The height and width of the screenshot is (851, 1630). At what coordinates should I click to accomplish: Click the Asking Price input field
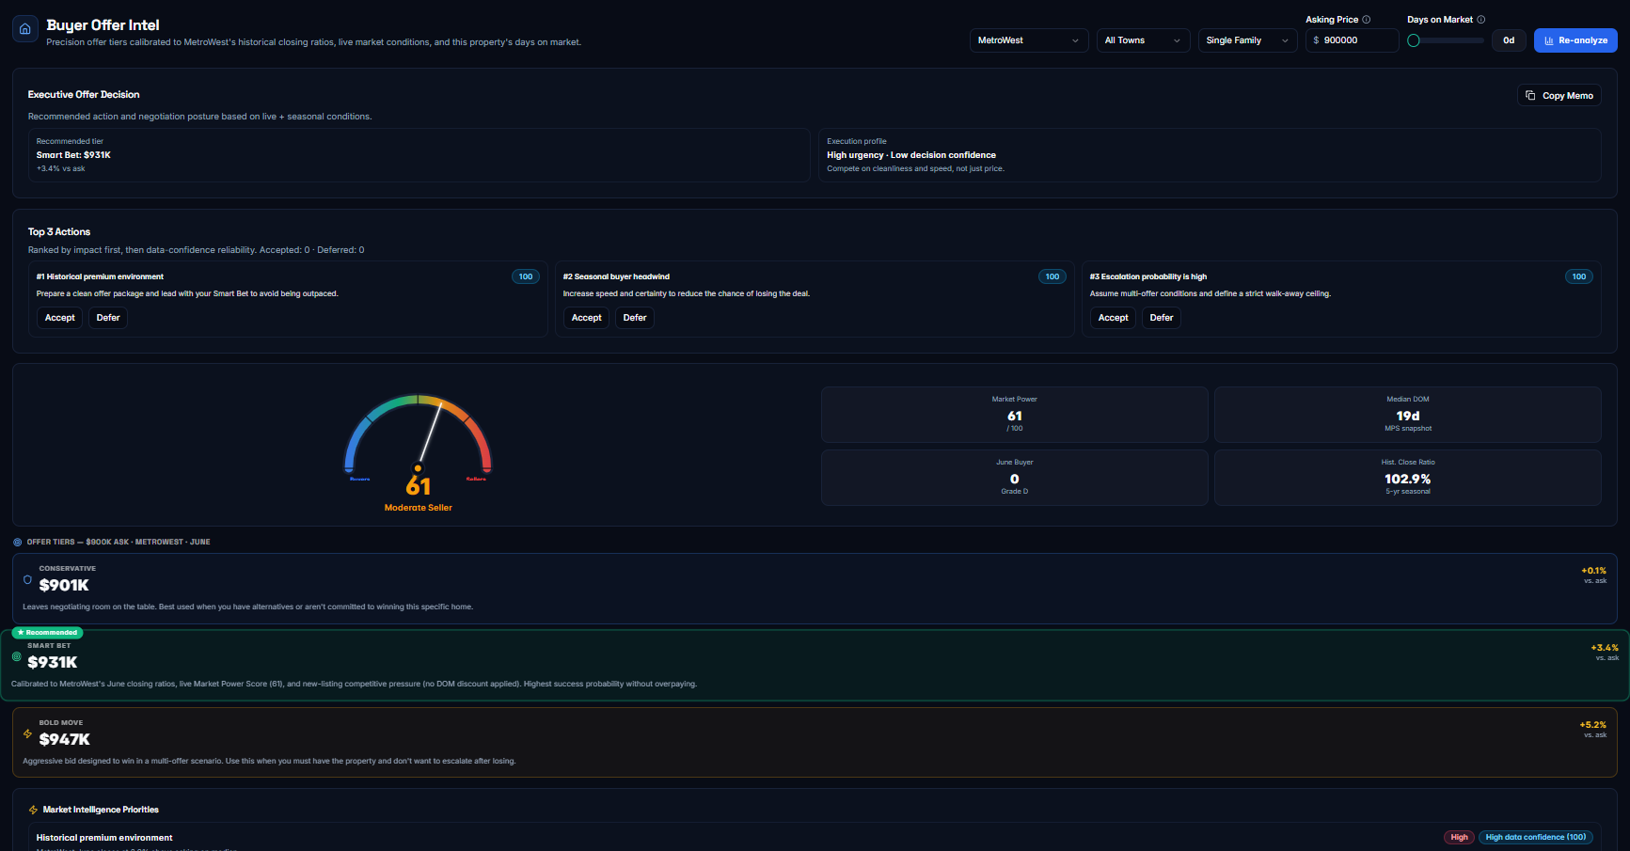tap(1352, 40)
